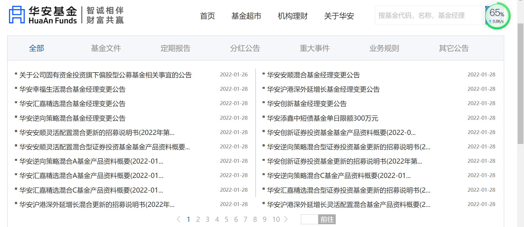Go to page 9
This screenshot has height=227, width=524.
(x=264, y=219)
